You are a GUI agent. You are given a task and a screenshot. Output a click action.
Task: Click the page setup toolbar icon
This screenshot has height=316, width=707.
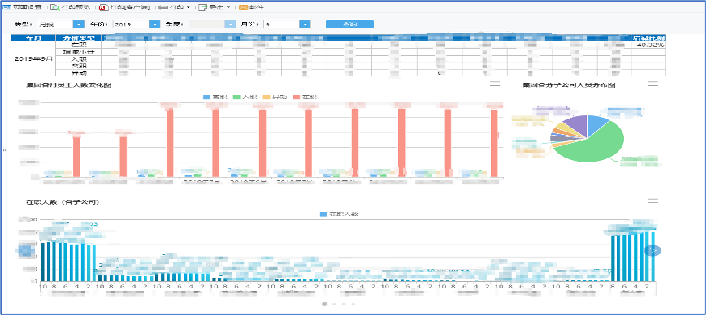(x=7, y=7)
